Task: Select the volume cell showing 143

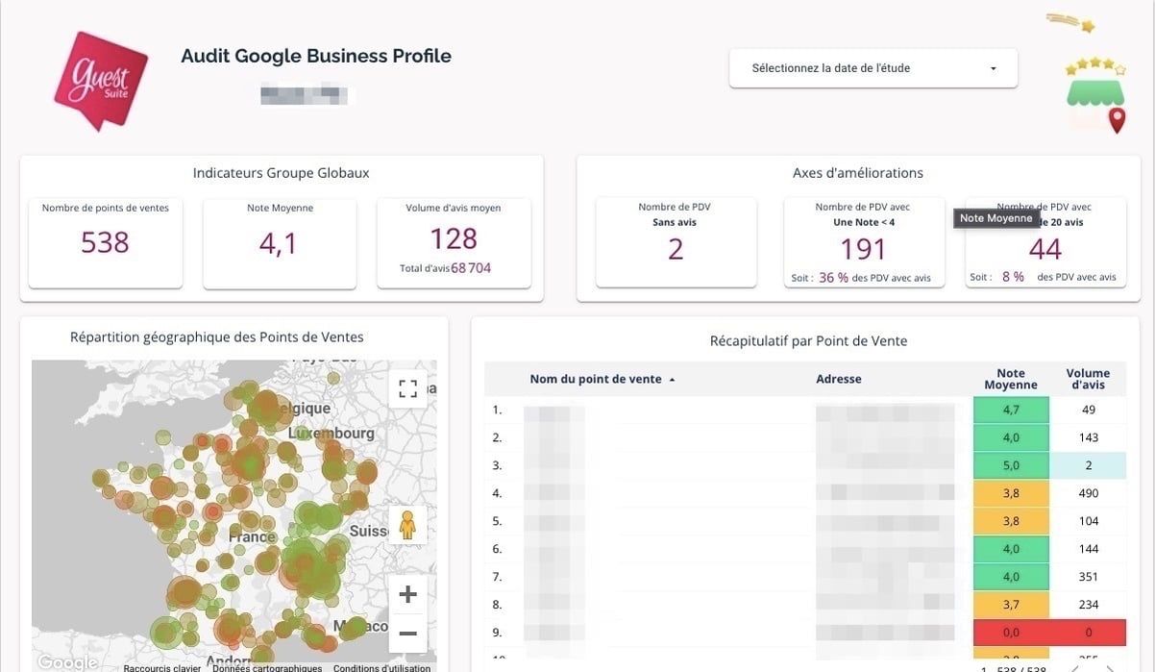Action: [1088, 437]
